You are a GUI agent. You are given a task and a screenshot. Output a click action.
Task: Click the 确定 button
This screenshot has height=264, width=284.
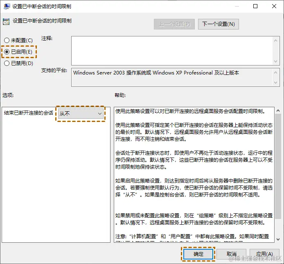point(198,254)
